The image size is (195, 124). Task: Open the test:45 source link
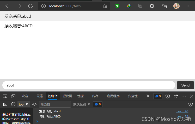point(182,111)
